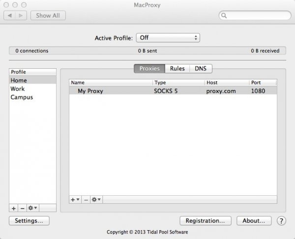Open the profile gear action menu
The image size is (295, 239).
click(x=33, y=208)
